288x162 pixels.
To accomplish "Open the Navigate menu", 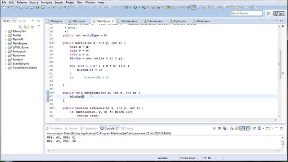I will pos(46,2).
